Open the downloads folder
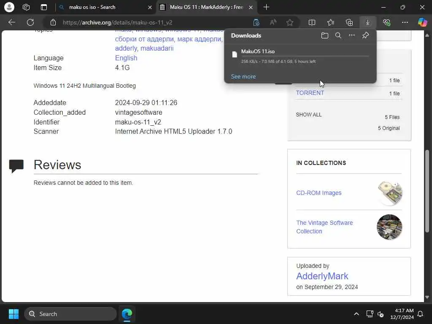 click(325, 35)
